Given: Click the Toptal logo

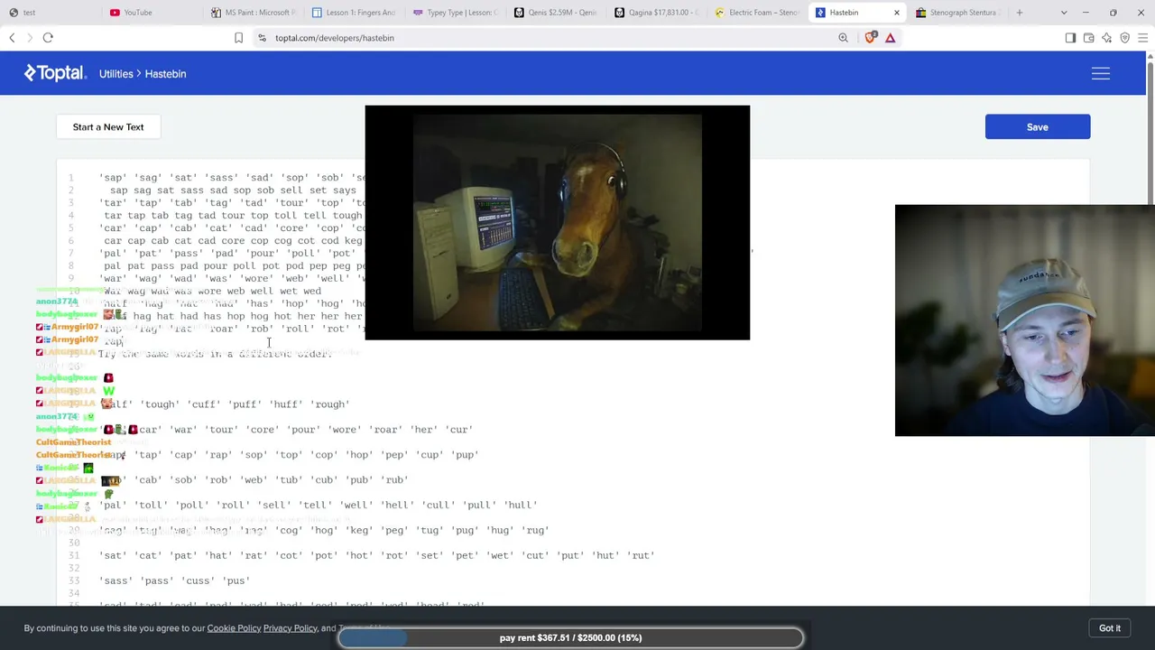Looking at the screenshot, I should pos(55,73).
